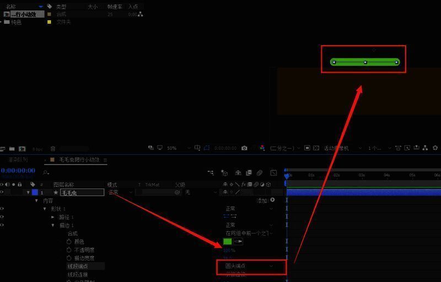Toggle visibility eye for 描边 1
This screenshot has height=282, width=441.
coord(2,225)
